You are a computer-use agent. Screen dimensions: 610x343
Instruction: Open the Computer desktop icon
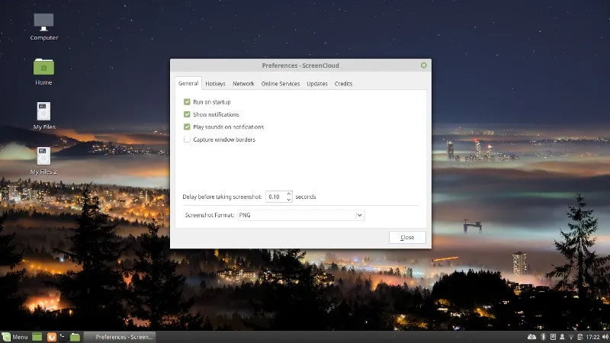click(43, 24)
